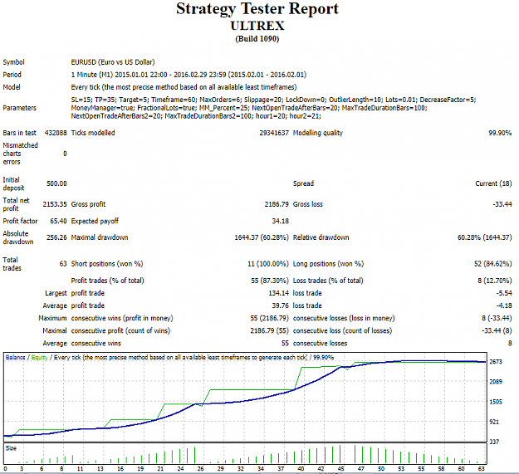Viewport: 519px width, 474px height.
Task: Click the Balance legend label in chart
Action: click(15, 358)
